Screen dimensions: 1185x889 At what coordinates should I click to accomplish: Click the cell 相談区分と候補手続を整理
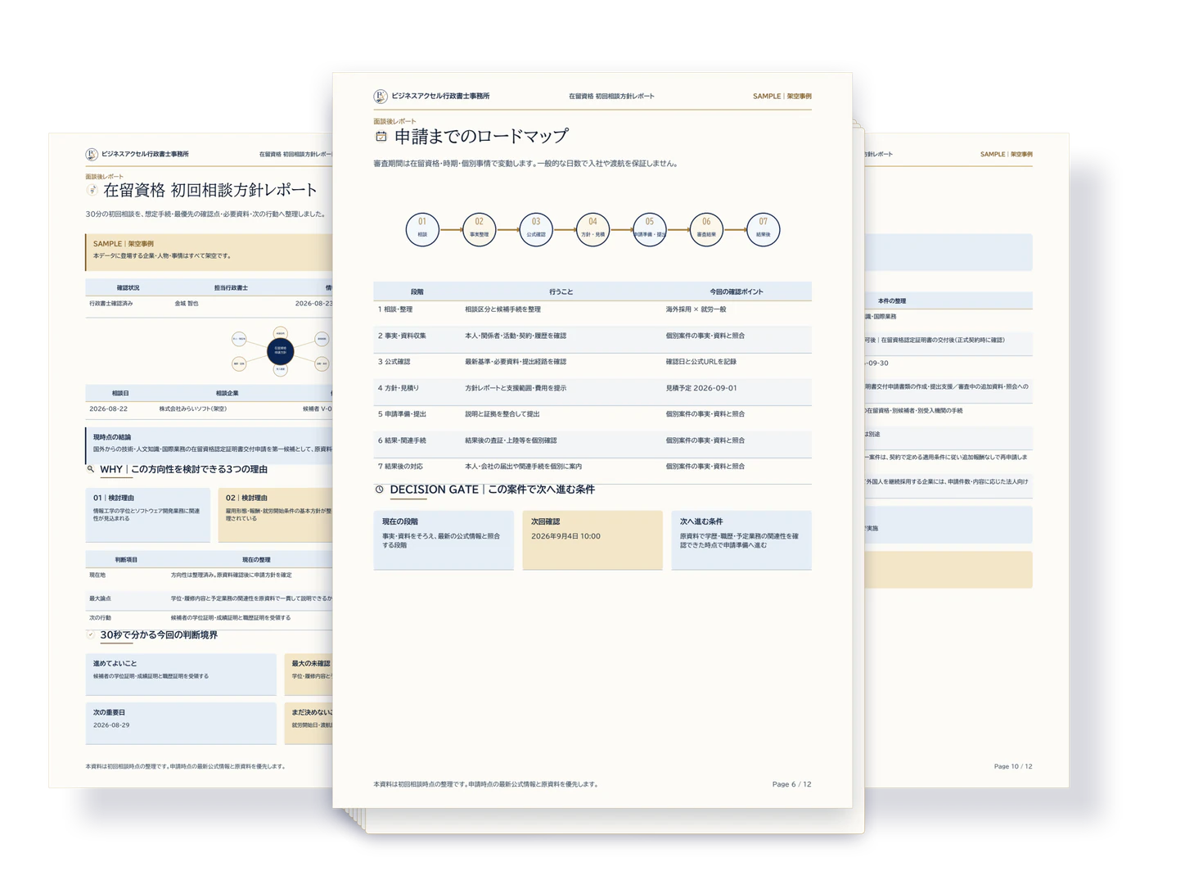point(502,309)
